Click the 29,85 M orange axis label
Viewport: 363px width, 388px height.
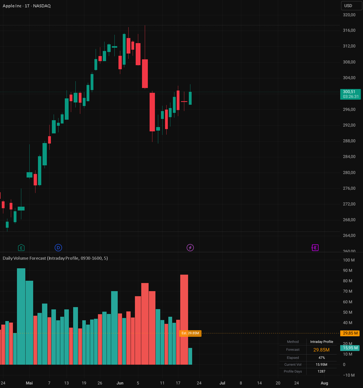click(x=350, y=333)
